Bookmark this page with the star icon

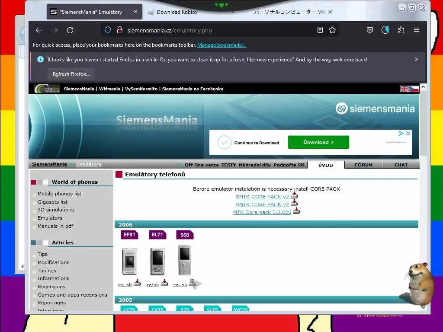tap(332, 30)
